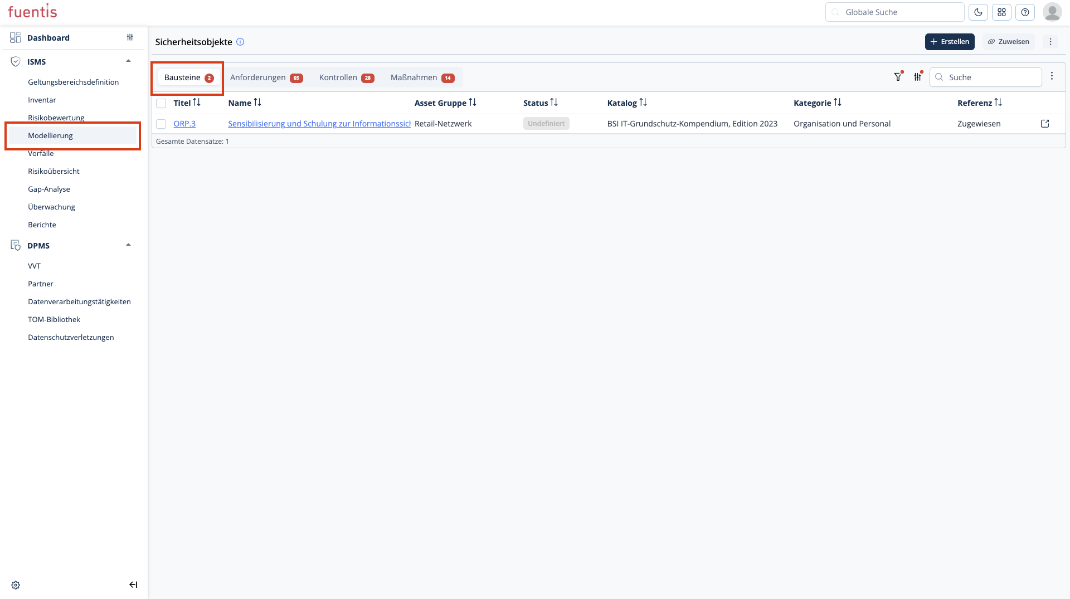
Task: Click the Zuweisen button
Action: pyautogui.click(x=1008, y=42)
